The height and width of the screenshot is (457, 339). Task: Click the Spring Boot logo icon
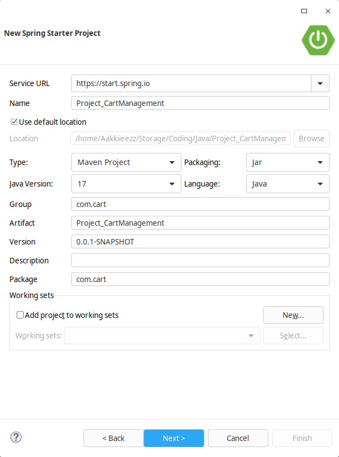click(318, 40)
